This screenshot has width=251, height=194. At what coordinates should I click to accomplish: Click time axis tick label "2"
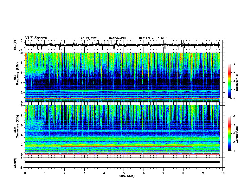coord(65,173)
